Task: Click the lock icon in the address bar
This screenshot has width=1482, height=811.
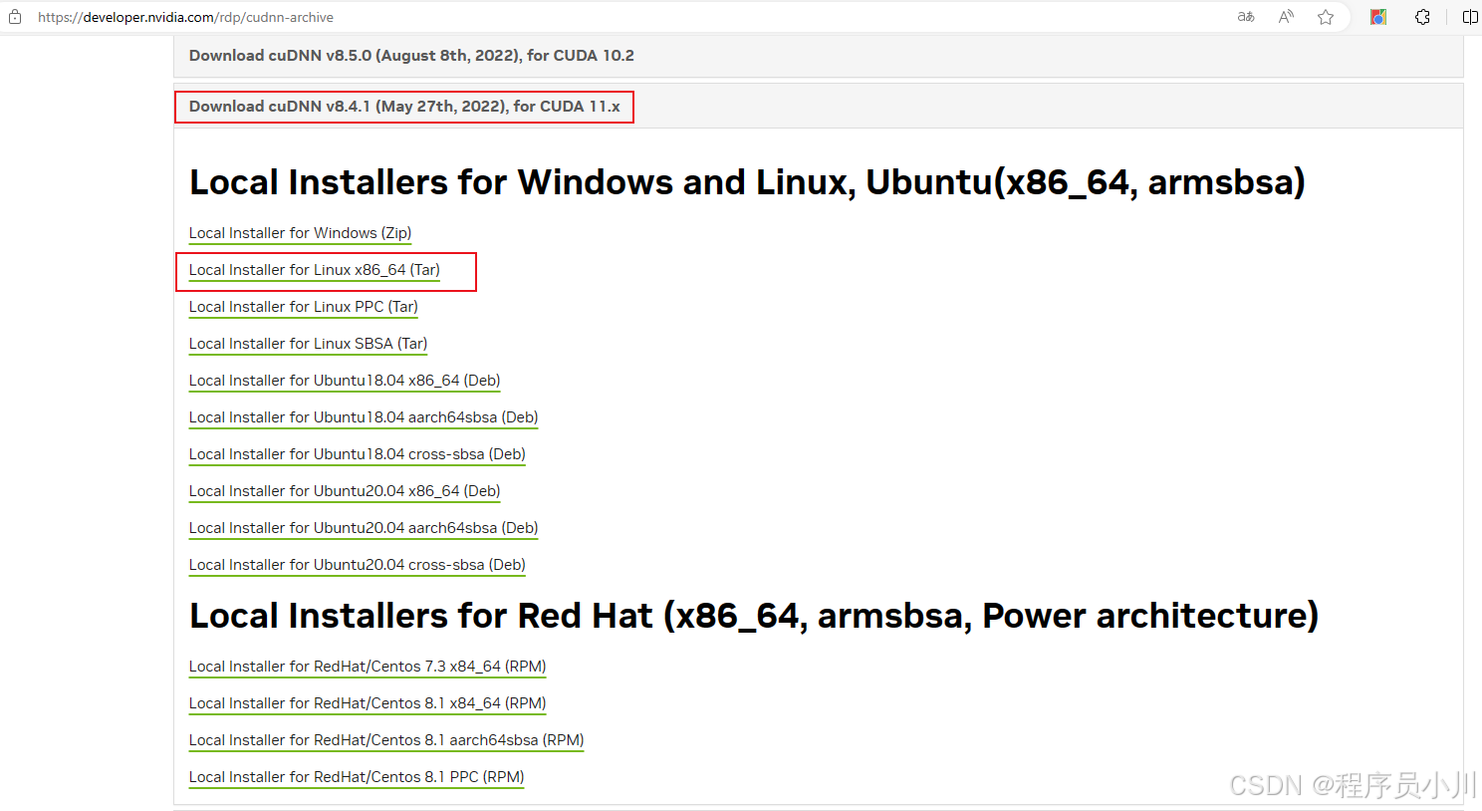Action: tap(15, 17)
